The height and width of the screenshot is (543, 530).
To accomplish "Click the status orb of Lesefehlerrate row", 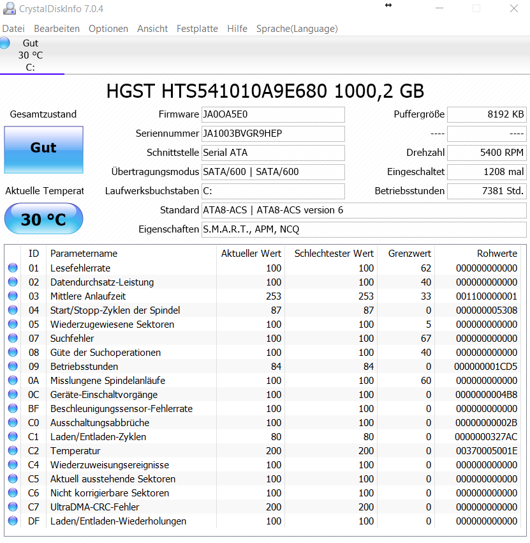I will (x=13, y=268).
